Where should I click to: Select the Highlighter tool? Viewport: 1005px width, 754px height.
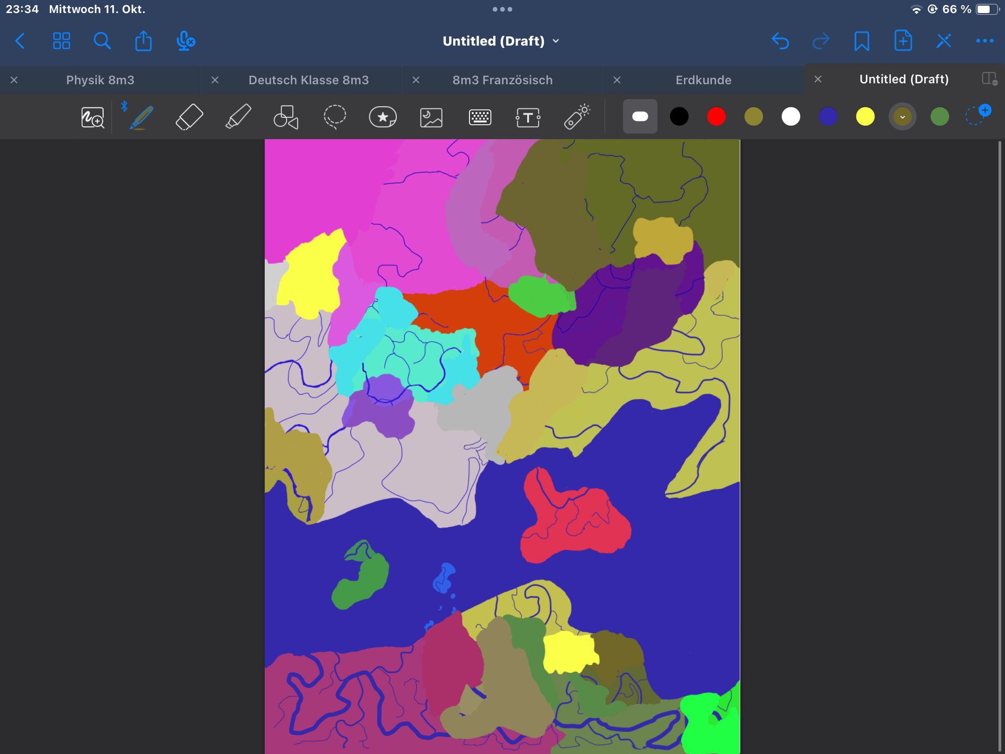(x=238, y=117)
